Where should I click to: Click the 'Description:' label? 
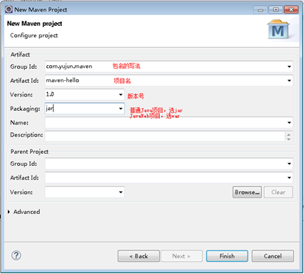[x=26, y=135]
